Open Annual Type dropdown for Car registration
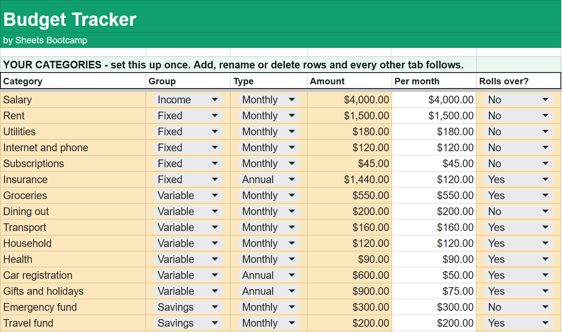Screen dimensions: 562x332 (x=269, y=275)
